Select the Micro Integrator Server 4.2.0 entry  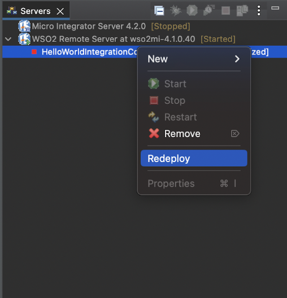(x=104, y=26)
